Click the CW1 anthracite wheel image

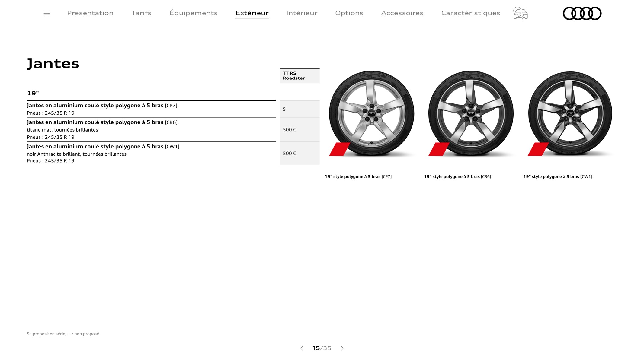click(x=570, y=113)
